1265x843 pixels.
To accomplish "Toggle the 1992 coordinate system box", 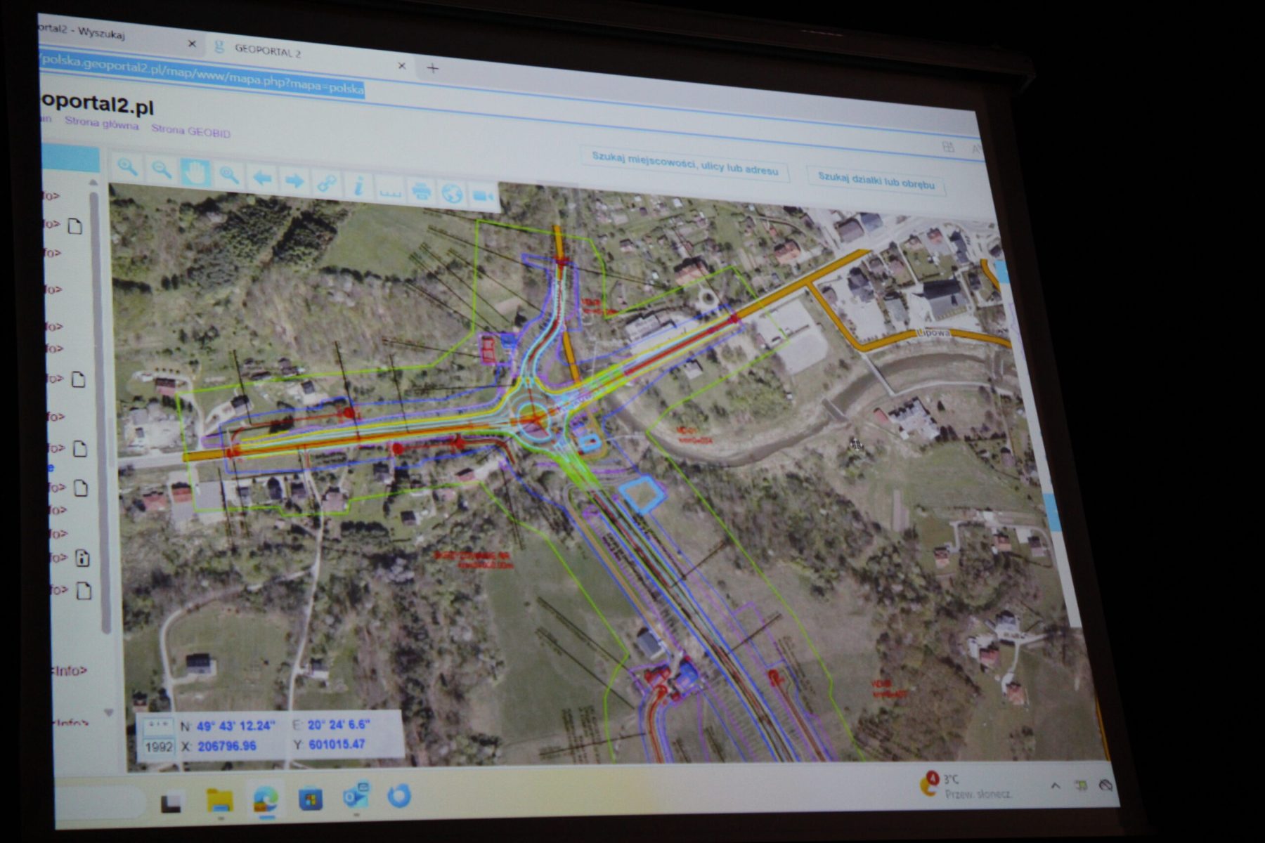I will tap(158, 747).
